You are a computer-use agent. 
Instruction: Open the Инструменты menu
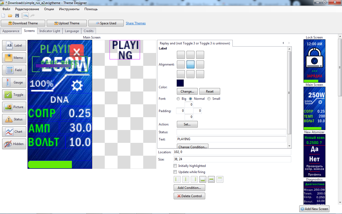[x=69, y=9]
